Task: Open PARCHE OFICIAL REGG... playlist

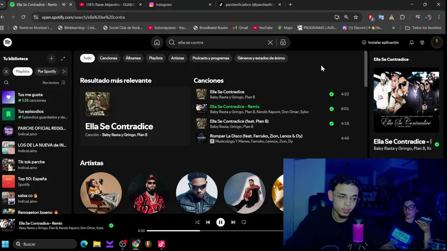Action: point(35,131)
